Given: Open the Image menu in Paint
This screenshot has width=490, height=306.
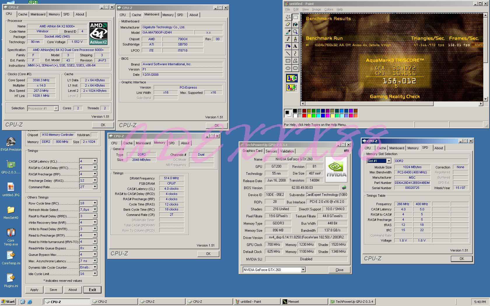Looking at the screenshot, I should click(x=316, y=9).
